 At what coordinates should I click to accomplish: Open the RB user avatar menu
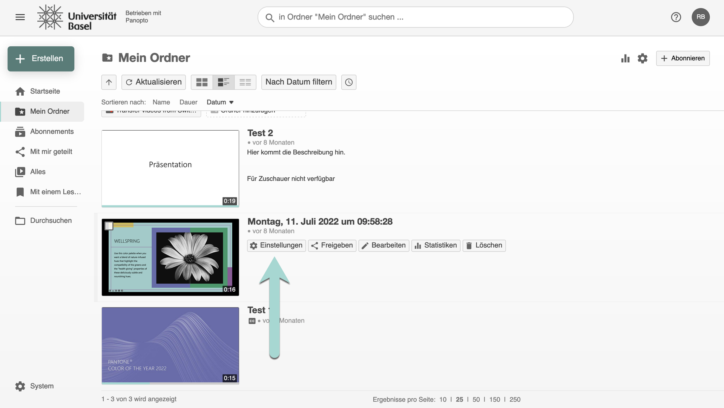[700, 17]
